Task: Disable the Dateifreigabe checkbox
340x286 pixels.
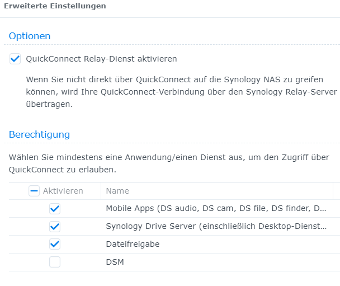Action: click(x=55, y=245)
